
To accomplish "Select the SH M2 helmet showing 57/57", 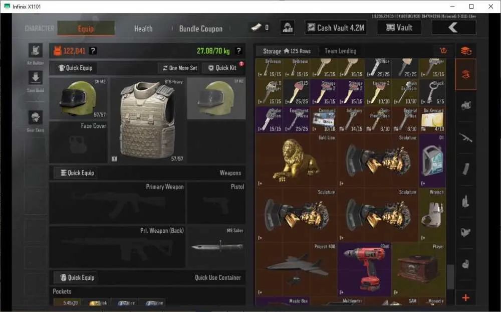I will click(78, 98).
